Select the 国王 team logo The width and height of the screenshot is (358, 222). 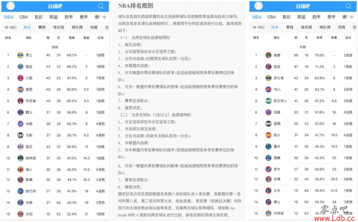20,147
